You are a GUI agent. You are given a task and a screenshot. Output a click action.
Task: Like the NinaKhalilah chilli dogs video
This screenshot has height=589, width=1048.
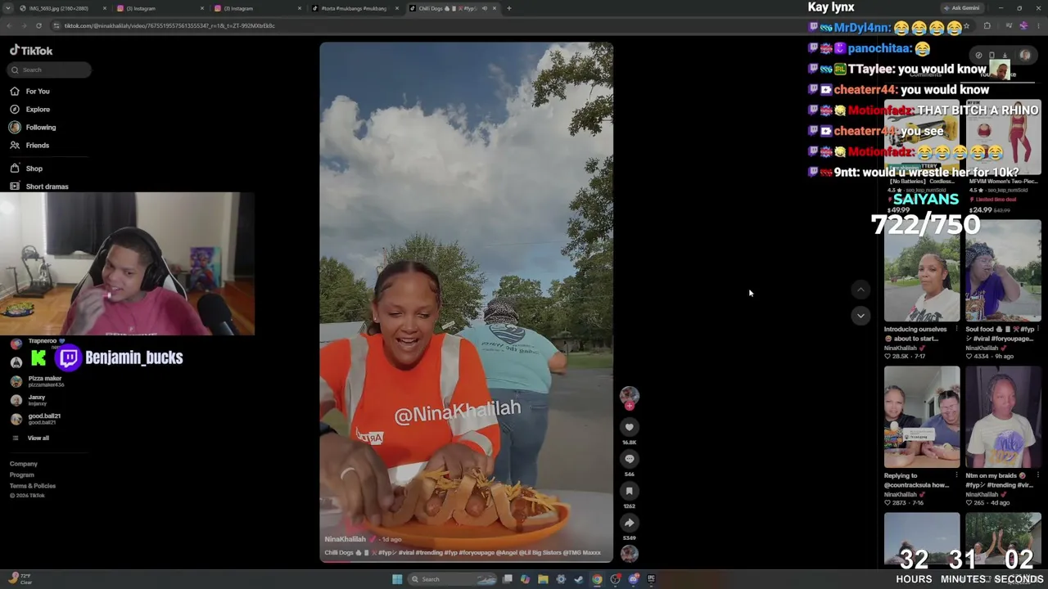[x=629, y=427]
